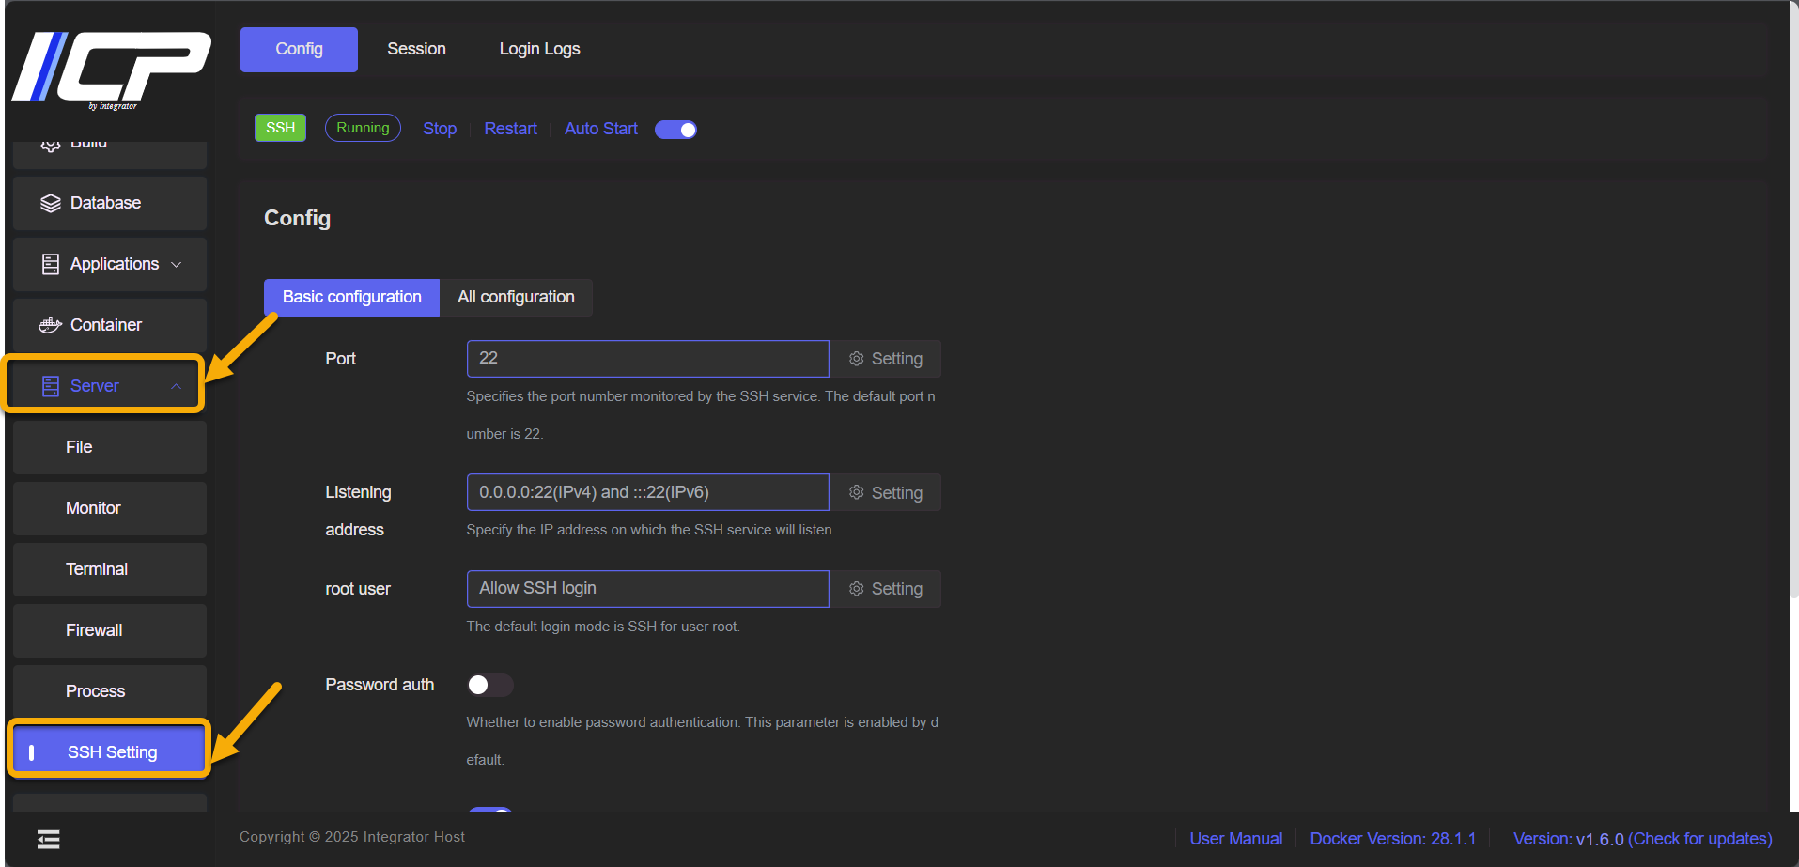The width and height of the screenshot is (1799, 867).
Task: Open the Login Logs tab
Action: coord(539,49)
